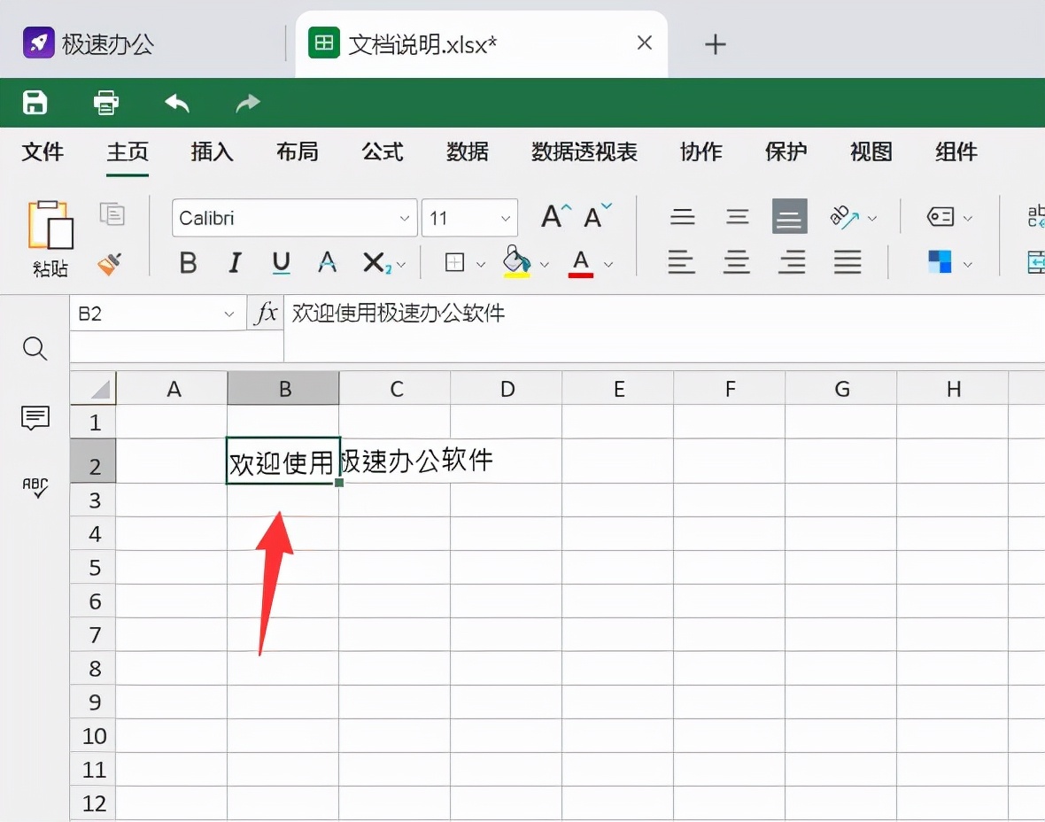Click the ABC spell check icon

tap(35, 487)
